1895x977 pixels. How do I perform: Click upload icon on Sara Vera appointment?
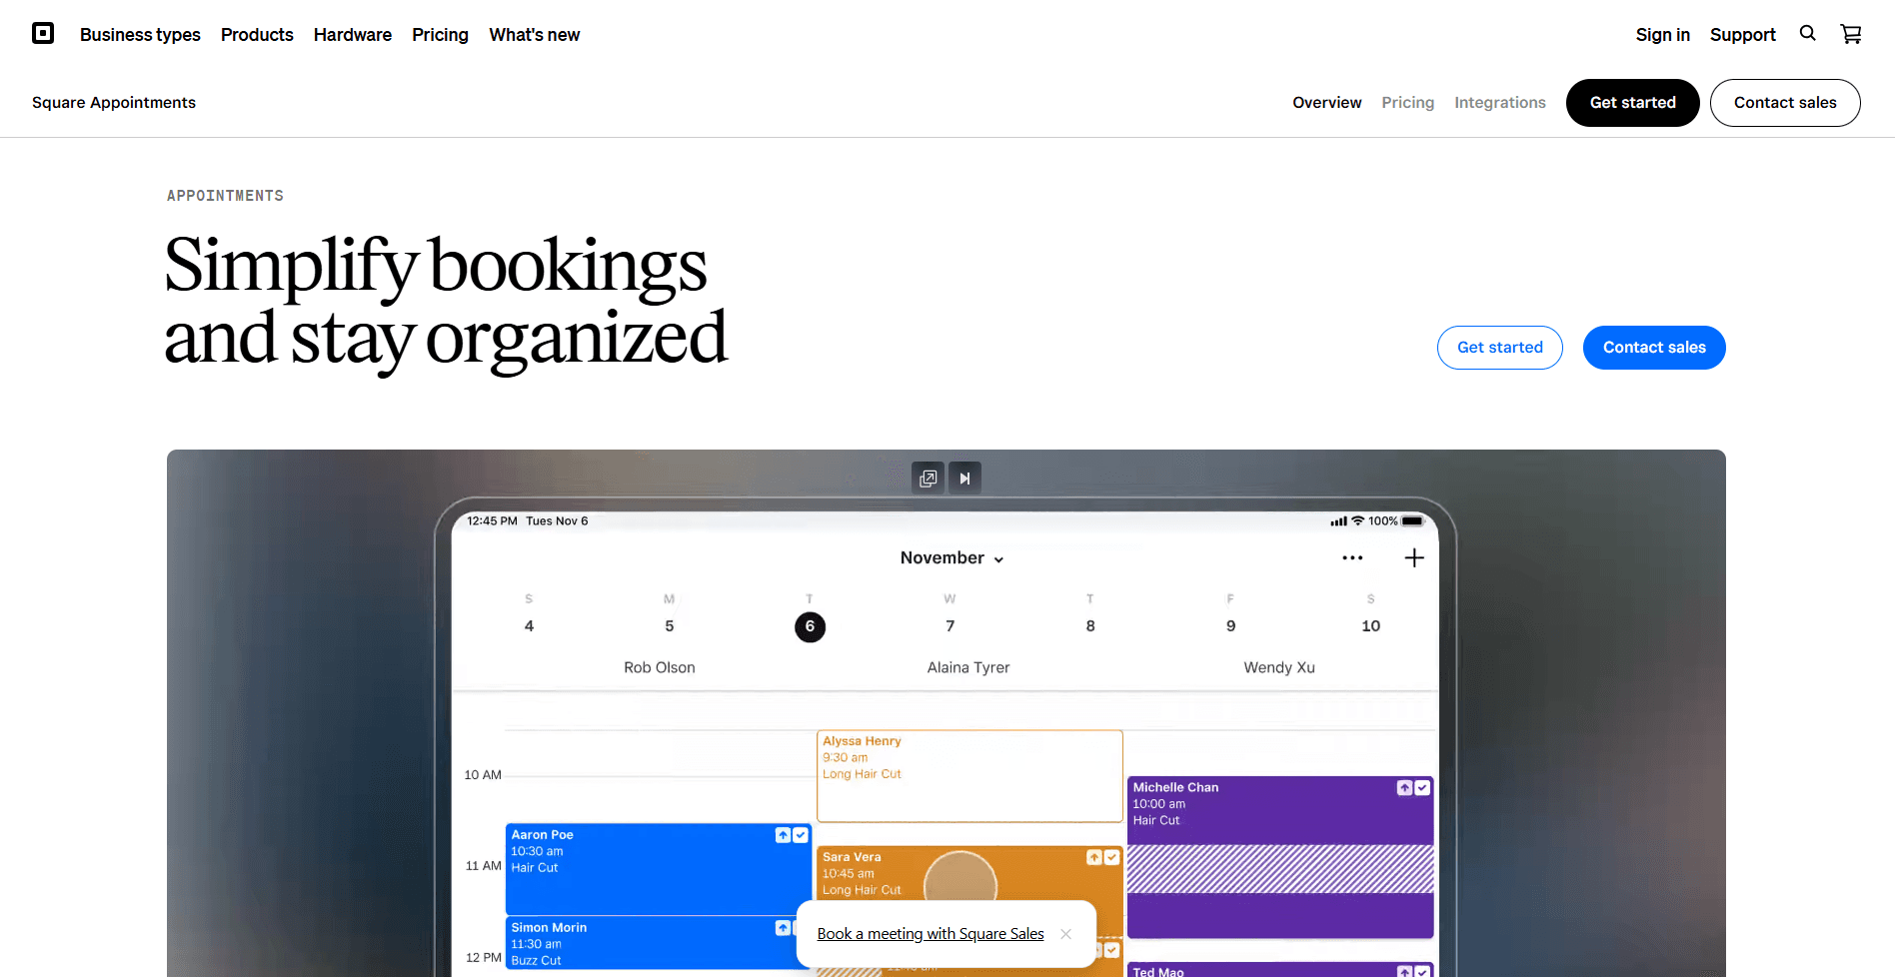click(1094, 857)
